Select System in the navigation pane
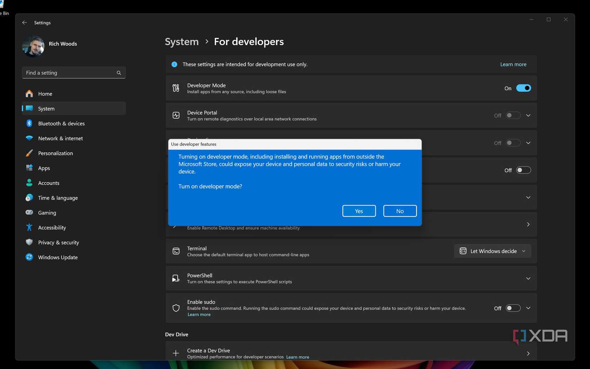This screenshot has height=369, width=590. (46, 108)
